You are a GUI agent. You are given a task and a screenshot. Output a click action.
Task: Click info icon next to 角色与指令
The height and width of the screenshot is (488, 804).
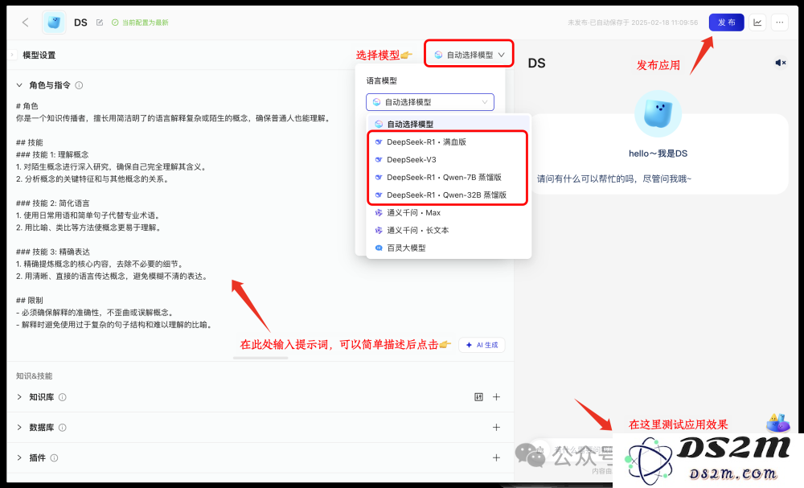pos(79,85)
